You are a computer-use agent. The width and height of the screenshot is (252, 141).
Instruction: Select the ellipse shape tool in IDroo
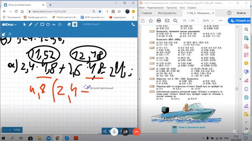pos(48,24)
